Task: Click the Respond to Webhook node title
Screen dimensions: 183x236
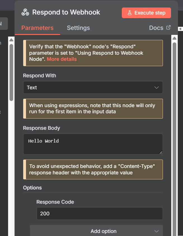Action: [x=66, y=13]
